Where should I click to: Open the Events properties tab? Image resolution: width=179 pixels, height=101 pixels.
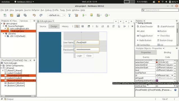tap(146, 57)
